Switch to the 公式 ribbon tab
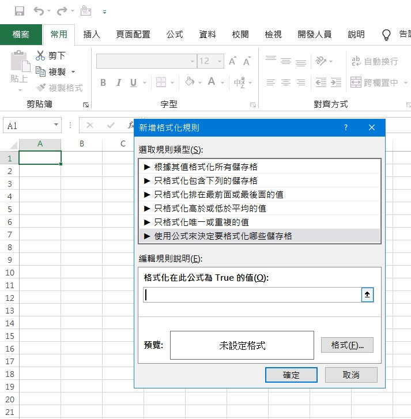411x419 pixels. (x=175, y=35)
